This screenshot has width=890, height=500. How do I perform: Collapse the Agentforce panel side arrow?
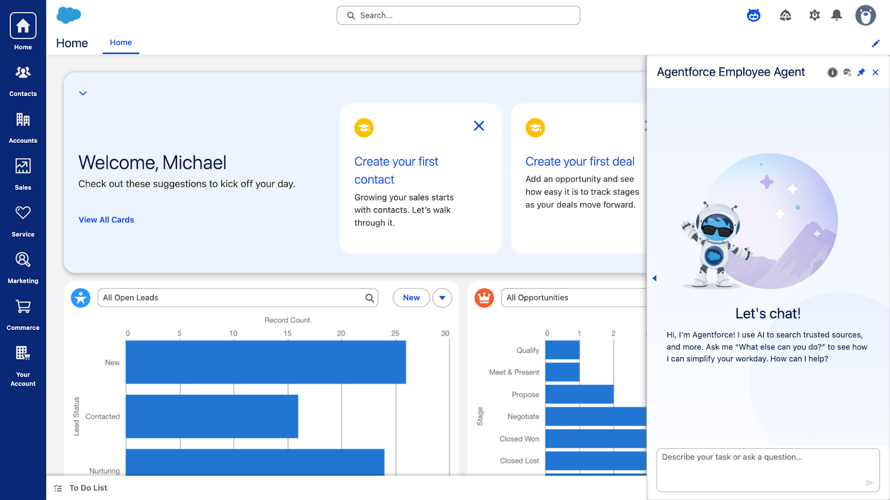[x=655, y=278]
